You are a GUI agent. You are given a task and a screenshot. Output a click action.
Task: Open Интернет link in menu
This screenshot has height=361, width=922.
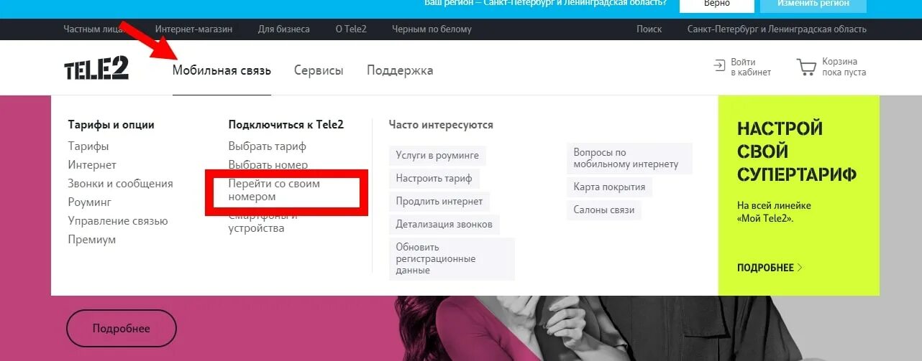click(92, 164)
